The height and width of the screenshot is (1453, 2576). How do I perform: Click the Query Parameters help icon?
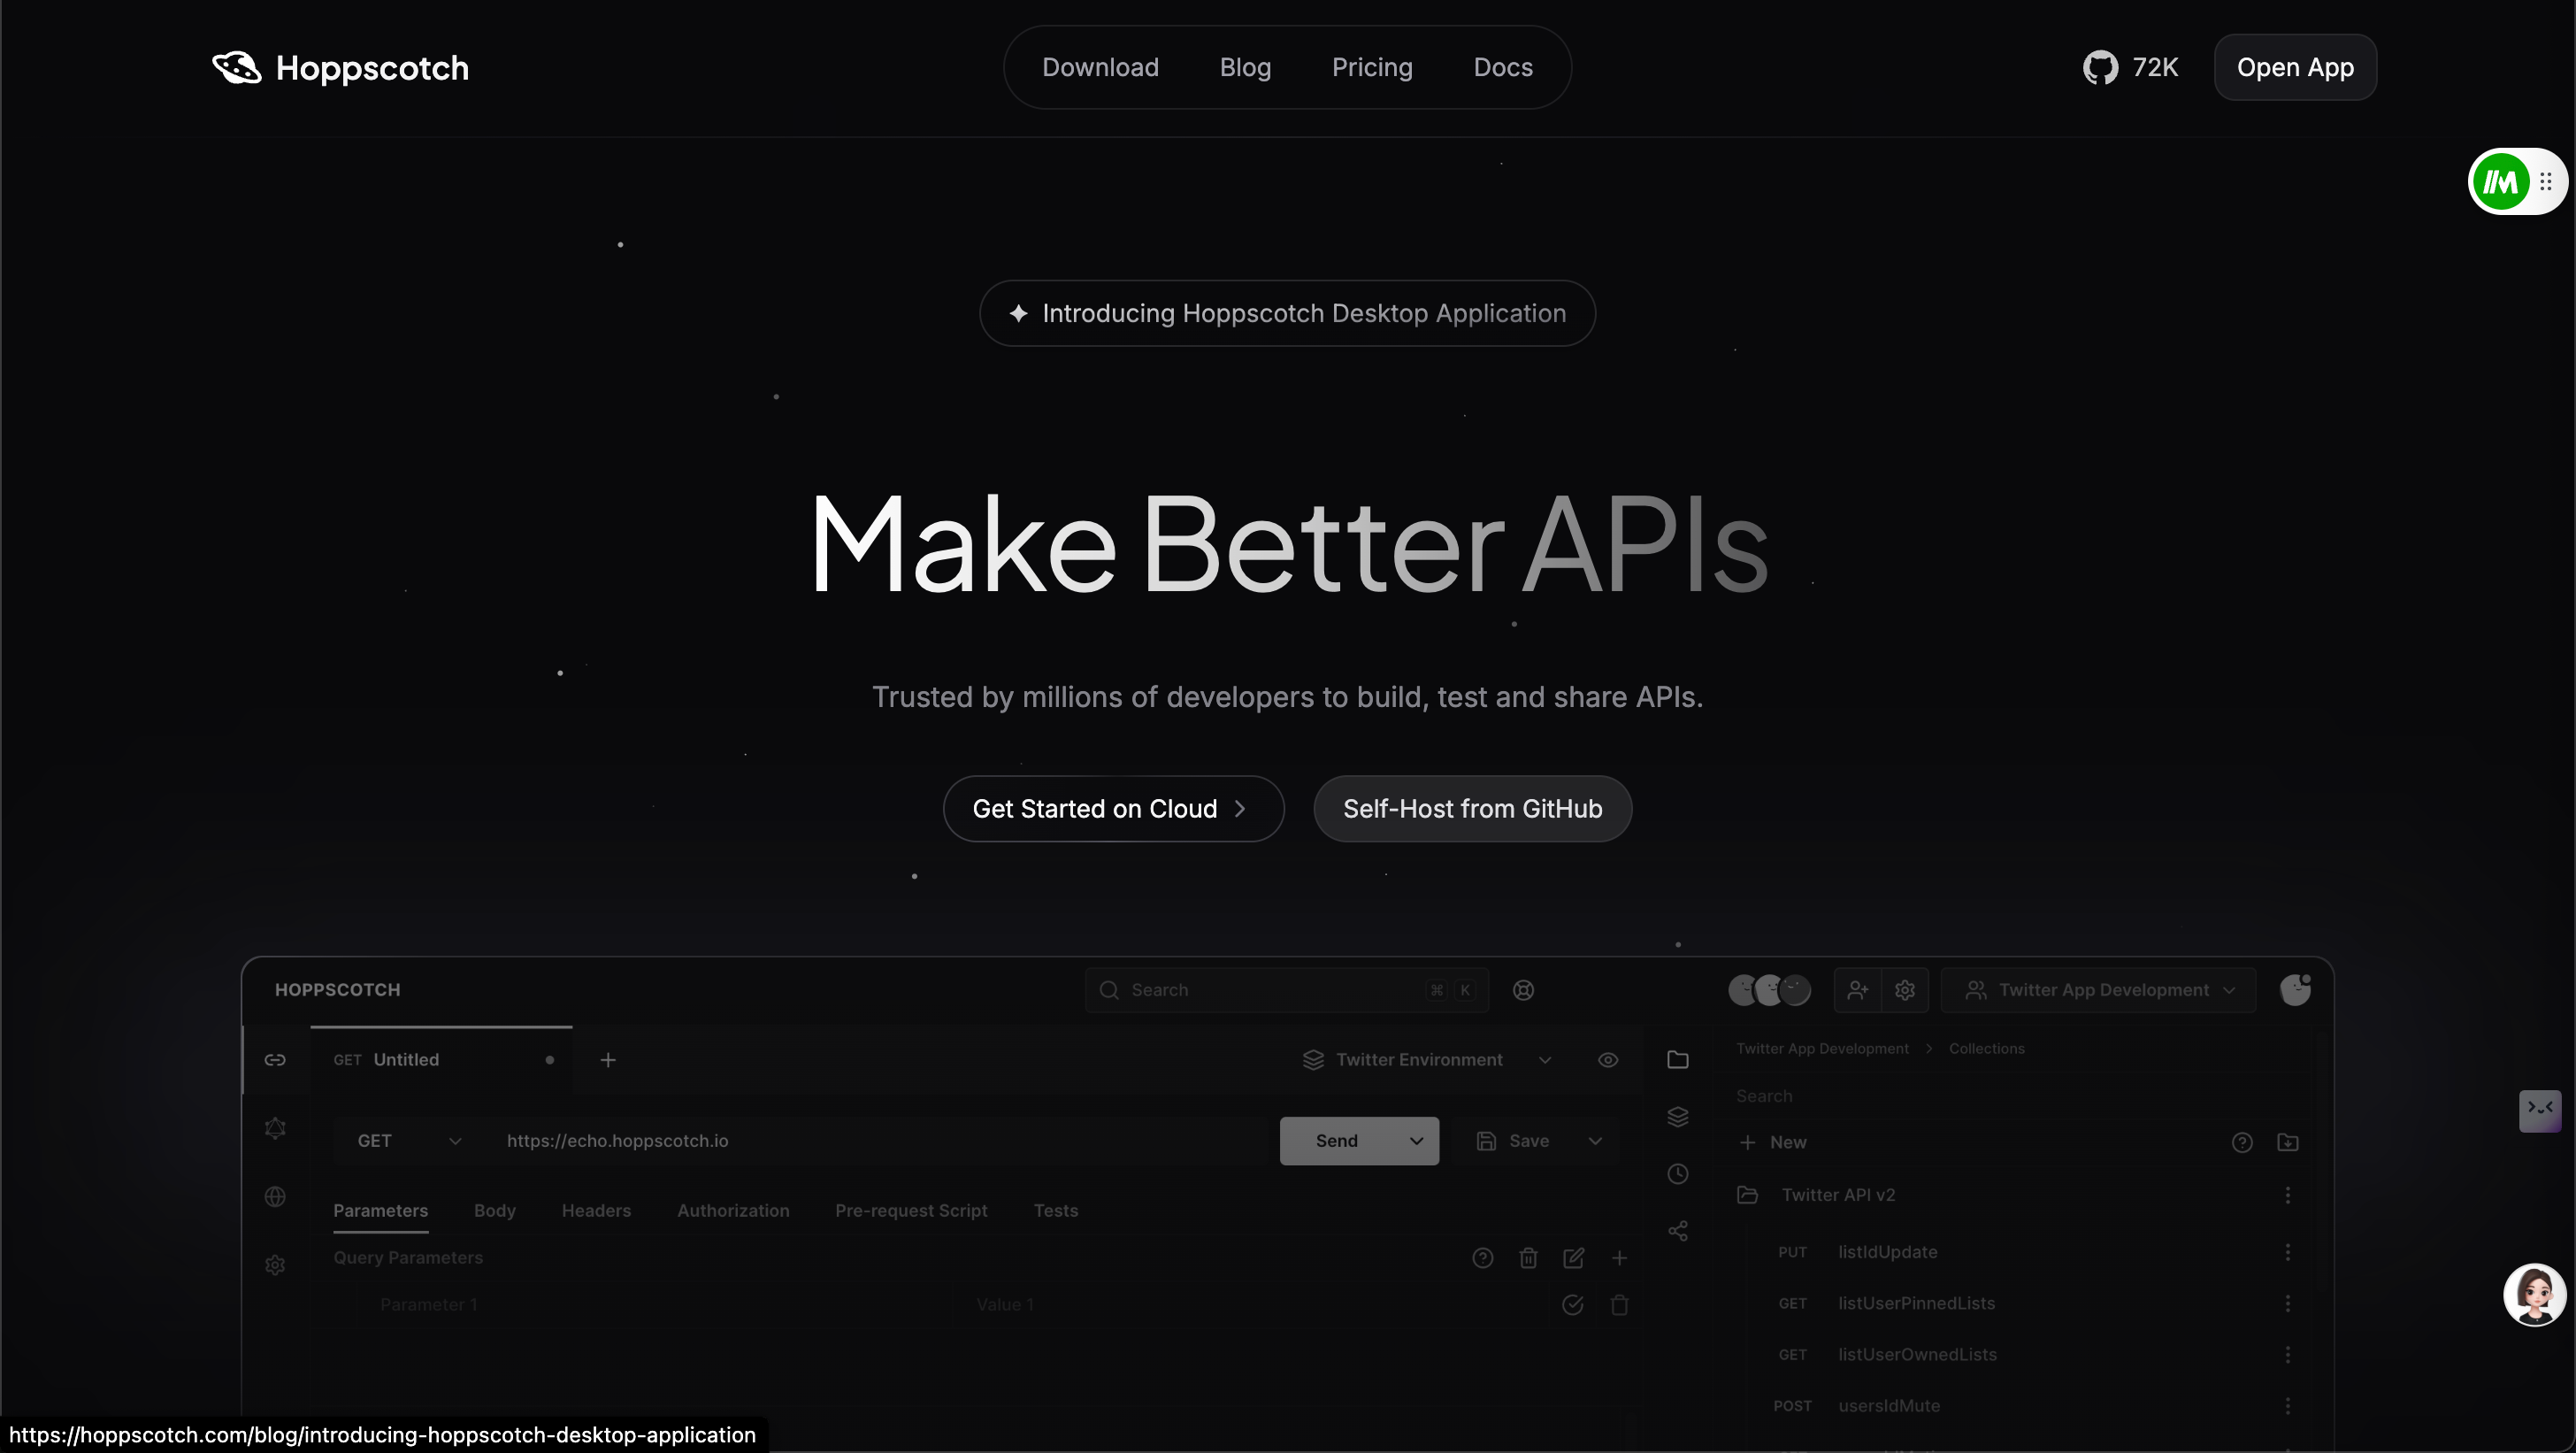1483,1258
